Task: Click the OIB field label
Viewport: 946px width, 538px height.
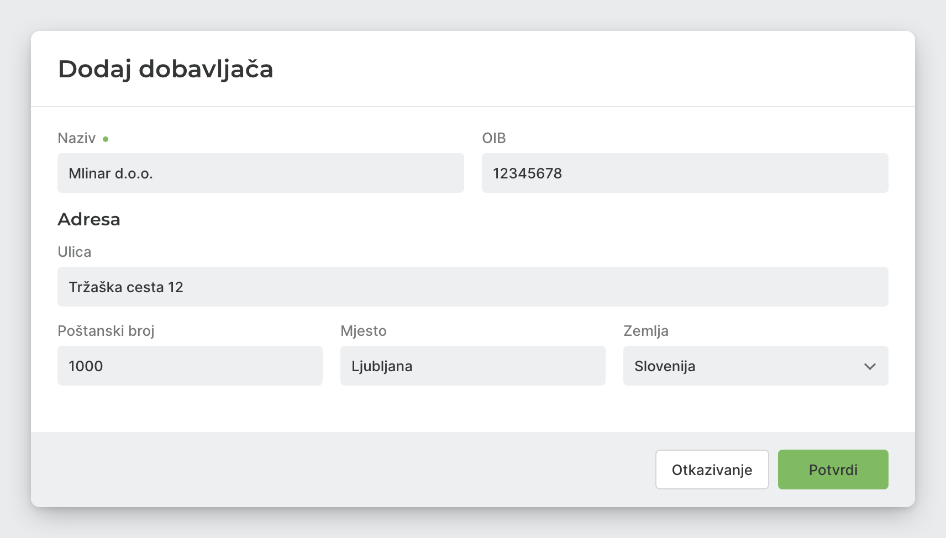Action: pos(494,138)
